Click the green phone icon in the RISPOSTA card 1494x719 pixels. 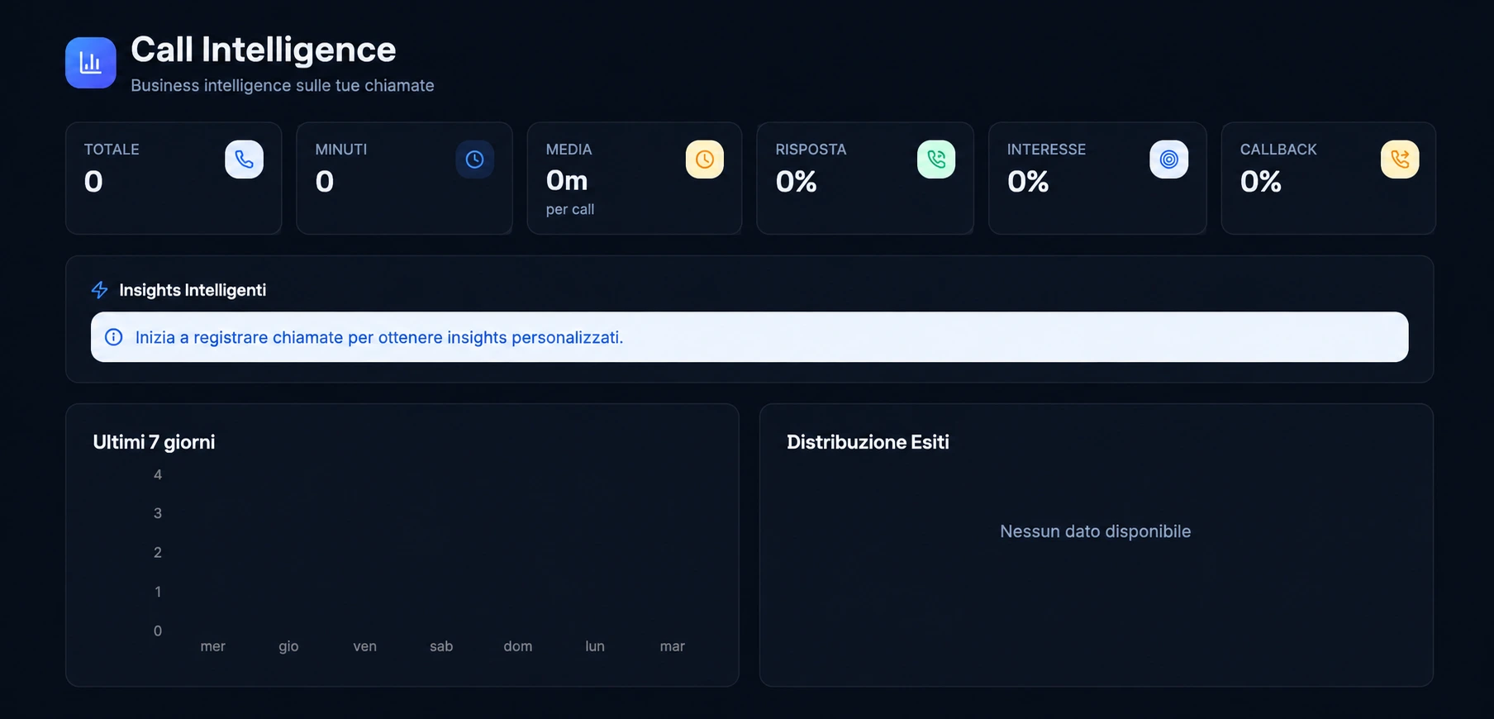(x=936, y=160)
